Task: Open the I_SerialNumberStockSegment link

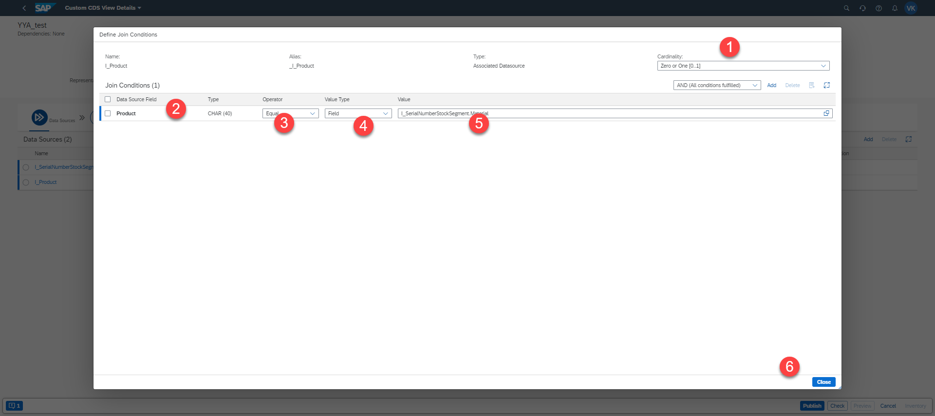Action: 64,167
